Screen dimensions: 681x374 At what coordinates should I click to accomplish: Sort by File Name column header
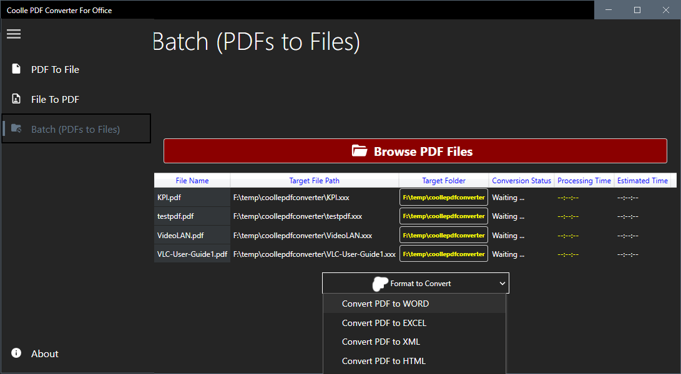(x=192, y=181)
